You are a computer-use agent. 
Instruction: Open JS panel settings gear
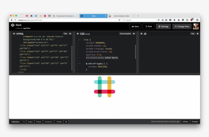coord(141,34)
